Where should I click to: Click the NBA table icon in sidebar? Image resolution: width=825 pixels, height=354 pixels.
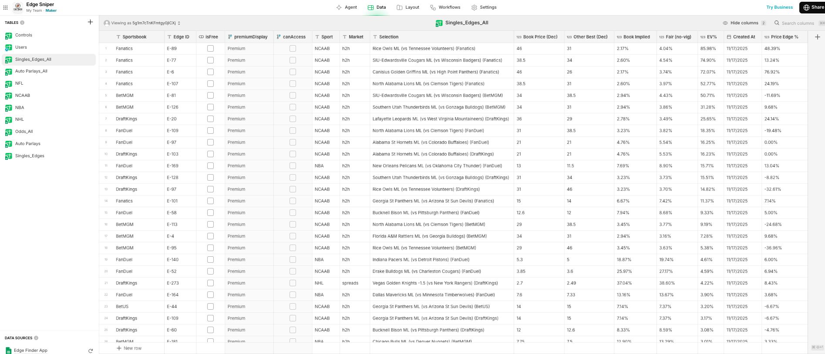[8, 108]
